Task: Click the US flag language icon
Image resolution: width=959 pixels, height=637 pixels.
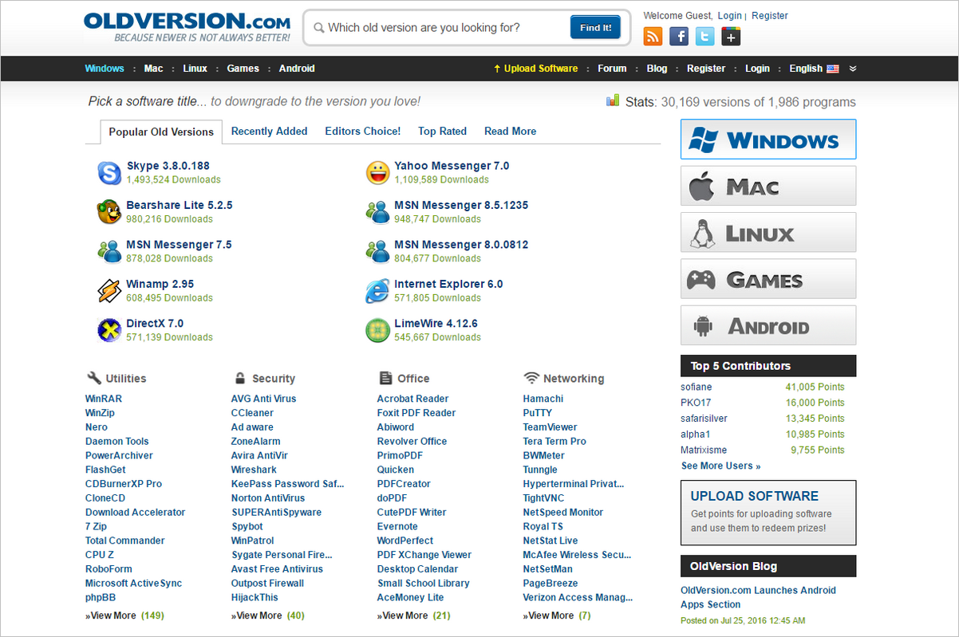Action: click(x=833, y=69)
